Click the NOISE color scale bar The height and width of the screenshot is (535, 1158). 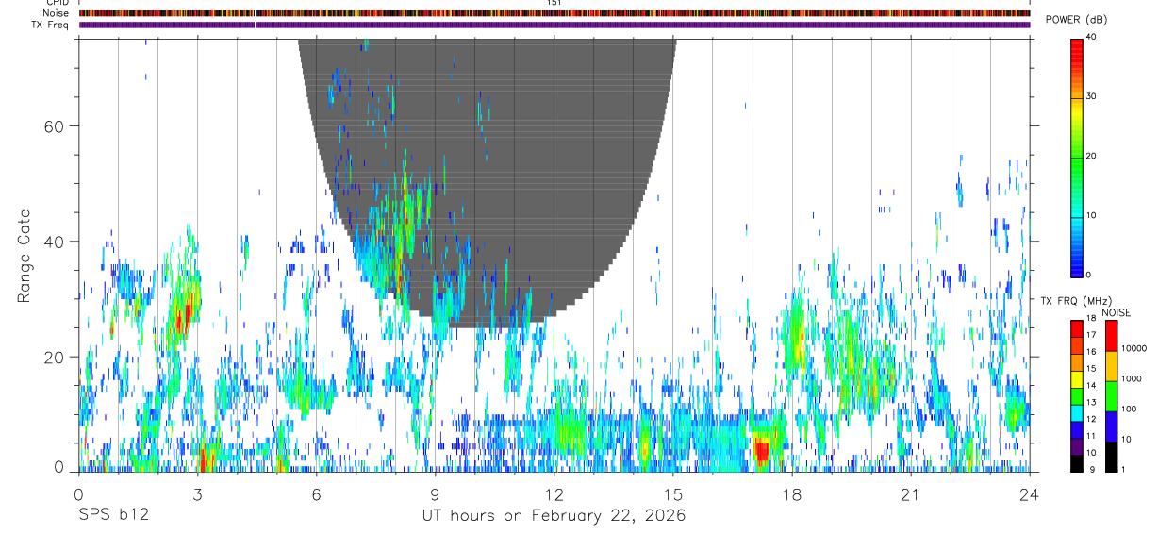click(1112, 396)
